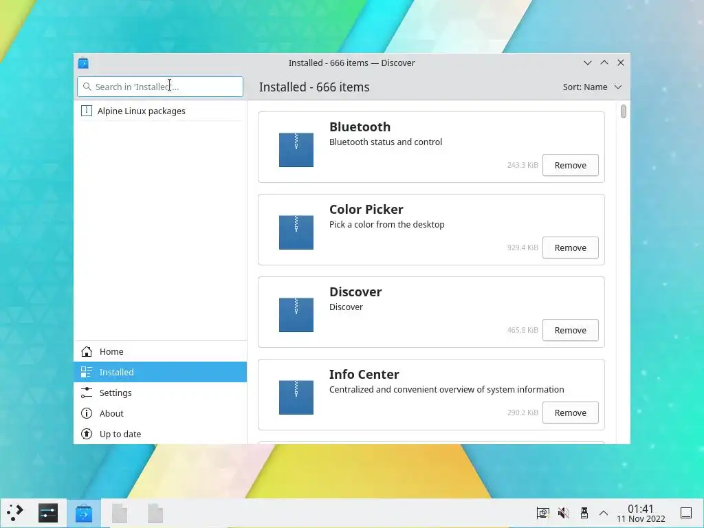Screen dimensions: 704x528
Task: Click the second blank file taskbar icon
Action: pos(155,513)
